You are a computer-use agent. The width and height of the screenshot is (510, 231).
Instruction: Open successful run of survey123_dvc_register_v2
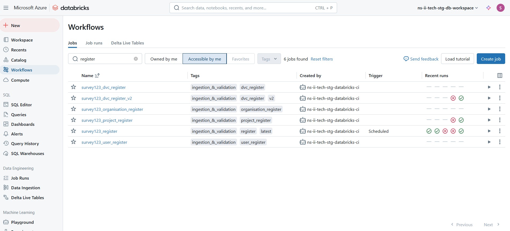461,98
